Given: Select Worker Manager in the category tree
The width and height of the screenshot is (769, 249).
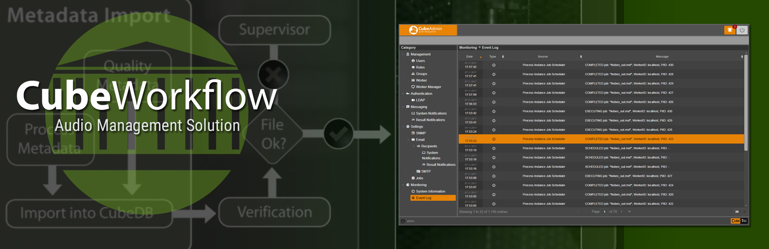Looking at the screenshot, I should (x=428, y=87).
